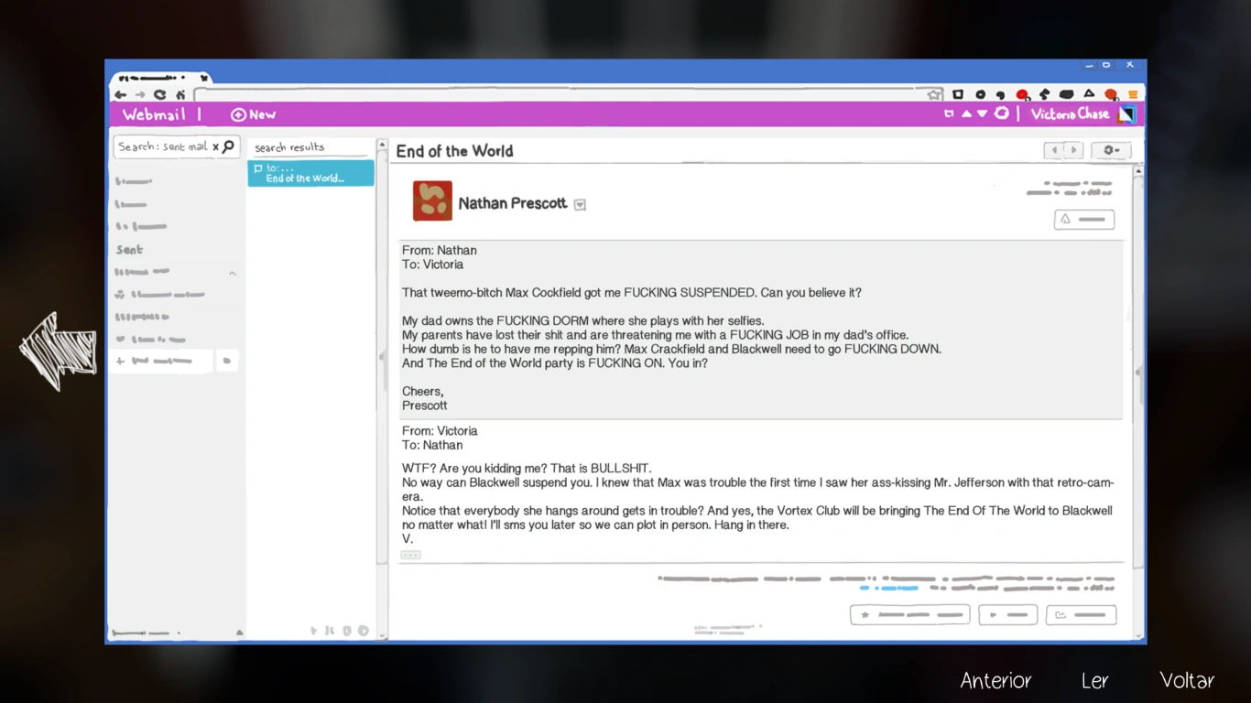Go to the previous email with left arrow
The image size is (1251, 703).
pyautogui.click(x=1054, y=150)
